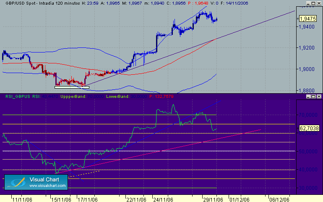The height and width of the screenshot is (202, 323).
Task: Select the 62,7038 RSI value label
Action: 309,129
